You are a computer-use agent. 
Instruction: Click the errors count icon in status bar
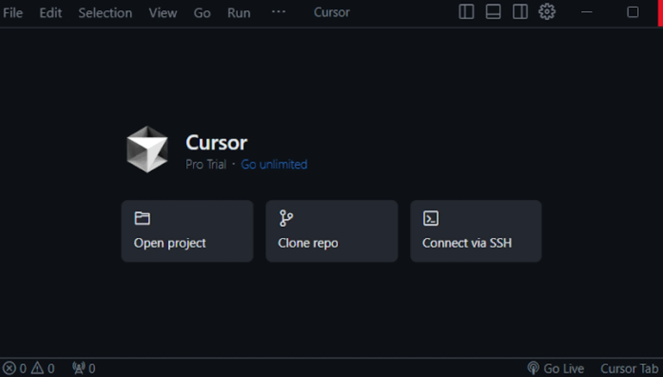(x=10, y=368)
